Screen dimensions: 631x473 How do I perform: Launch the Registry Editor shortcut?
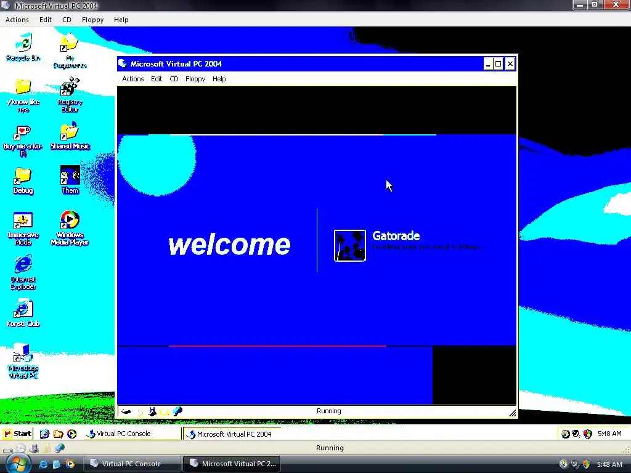pos(70,95)
